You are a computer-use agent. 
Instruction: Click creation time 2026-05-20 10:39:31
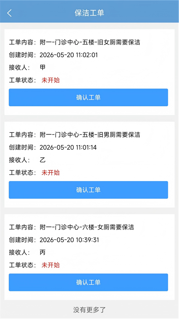click(x=69, y=240)
